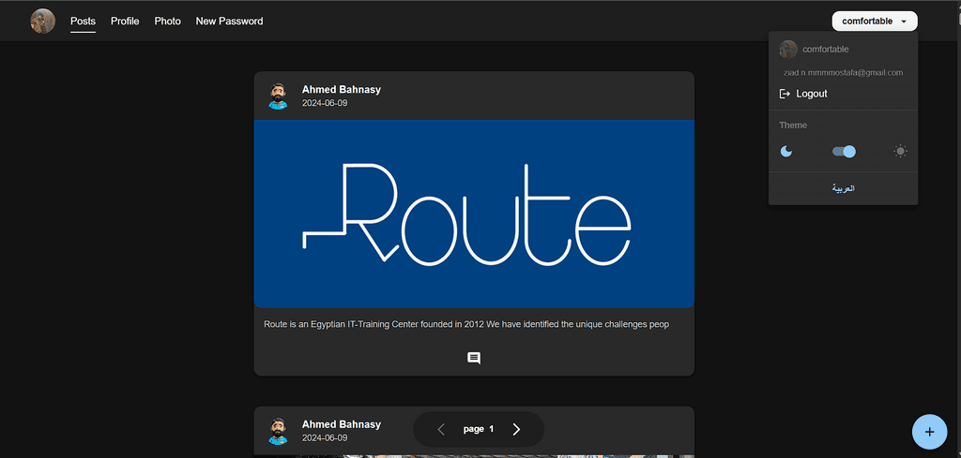Select the New Password tab
Screen dimensions: 961x458
229,22
